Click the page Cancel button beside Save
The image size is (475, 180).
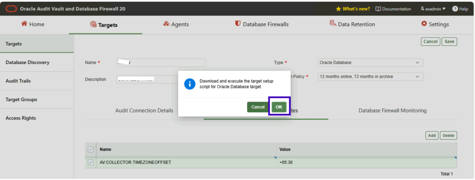tap(430, 42)
